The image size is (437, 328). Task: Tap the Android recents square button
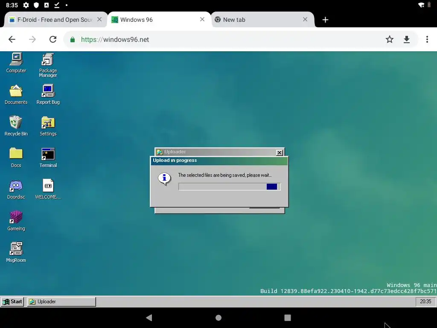click(288, 318)
